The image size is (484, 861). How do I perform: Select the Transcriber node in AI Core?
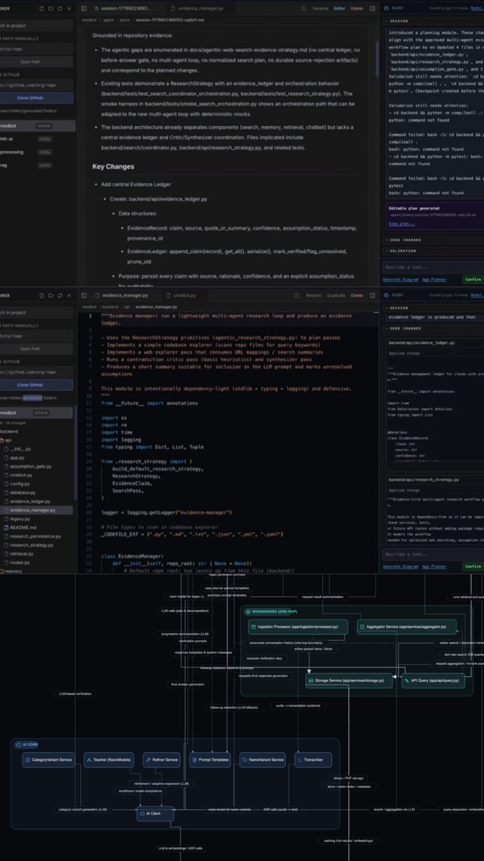coord(313,759)
